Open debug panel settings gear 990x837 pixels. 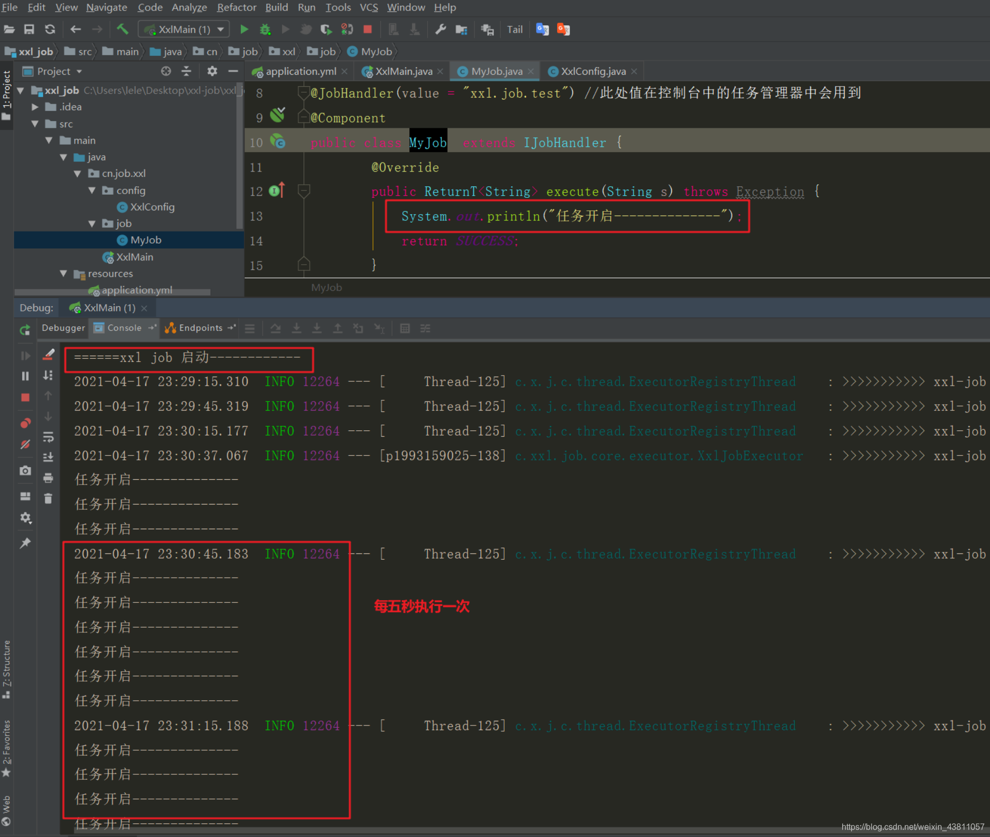(x=25, y=518)
